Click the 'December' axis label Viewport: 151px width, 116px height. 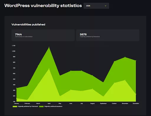pyautogui.click(x=136, y=103)
